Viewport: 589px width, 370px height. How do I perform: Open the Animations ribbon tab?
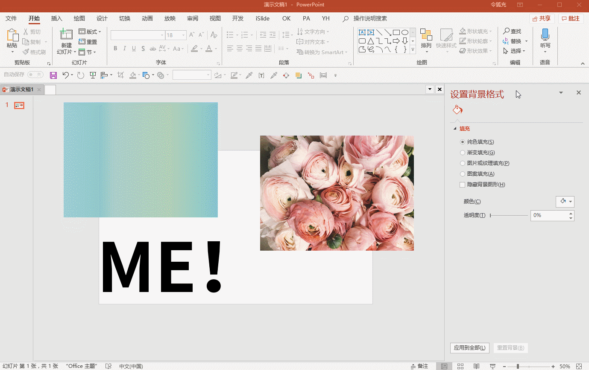pyautogui.click(x=147, y=18)
